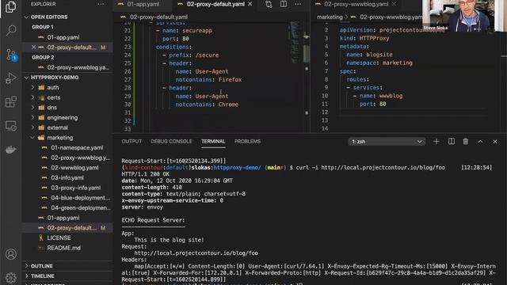Maximize the panel with up chevron
The width and height of the screenshot is (507, 285).
[481, 142]
